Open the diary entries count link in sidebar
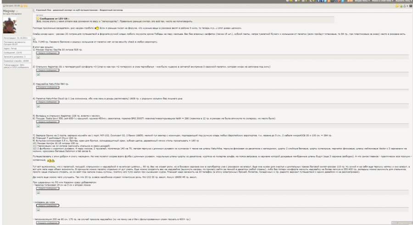Viewport: 413px width, 225px height. tap(15, 57)
